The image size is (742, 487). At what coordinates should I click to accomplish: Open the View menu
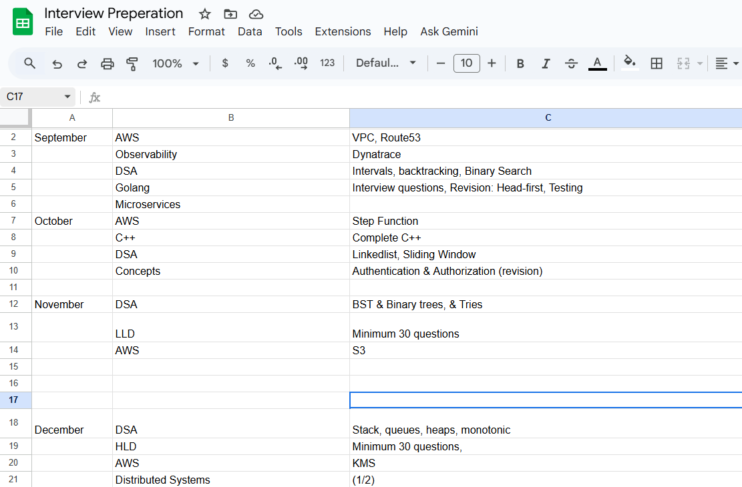(x=120, y=31)
